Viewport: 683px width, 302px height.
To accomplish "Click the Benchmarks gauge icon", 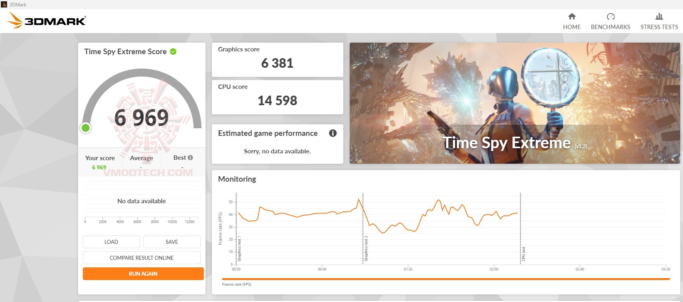I will 611,16.
